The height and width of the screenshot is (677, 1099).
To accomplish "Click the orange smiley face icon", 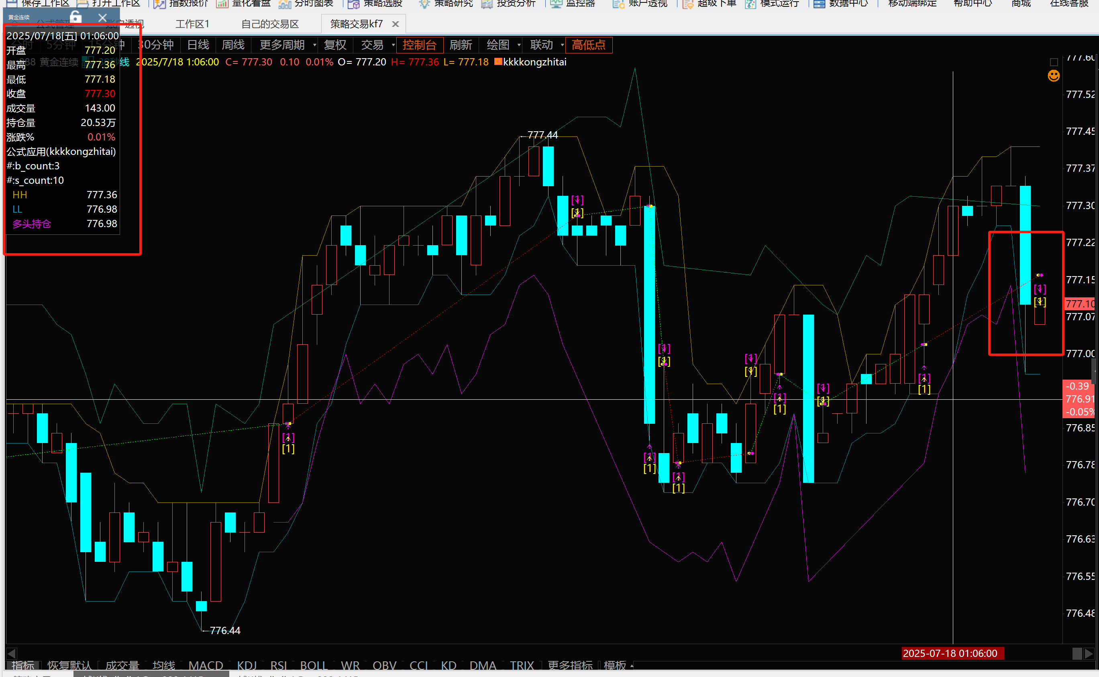I will tap(1054, 76).
